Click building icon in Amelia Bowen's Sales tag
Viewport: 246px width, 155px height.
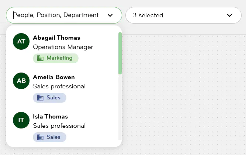[x=40, y=98]
